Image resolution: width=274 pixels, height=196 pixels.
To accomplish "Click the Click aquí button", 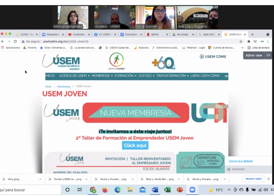I will 135,146.
